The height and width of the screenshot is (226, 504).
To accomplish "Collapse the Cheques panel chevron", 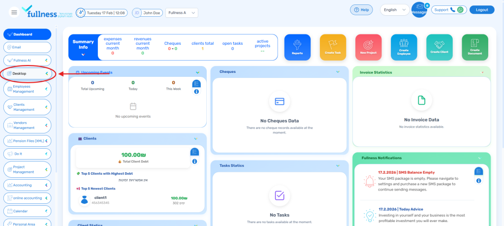I will [x=338, y=72].
